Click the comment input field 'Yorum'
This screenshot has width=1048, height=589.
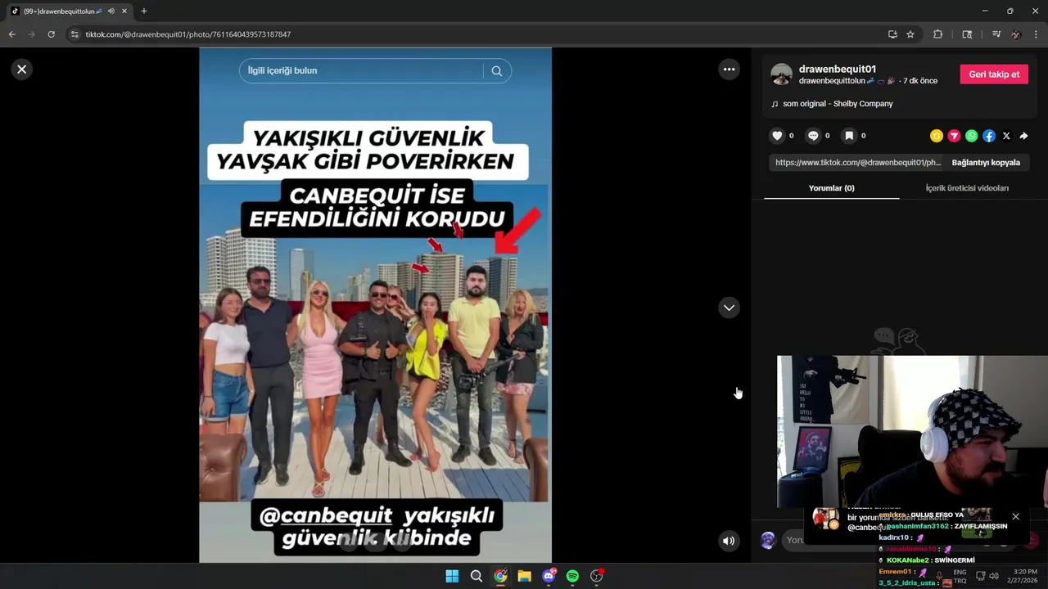794,540
